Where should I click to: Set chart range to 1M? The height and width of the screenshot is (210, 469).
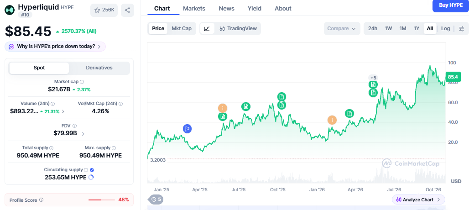[x=402, y=29]
